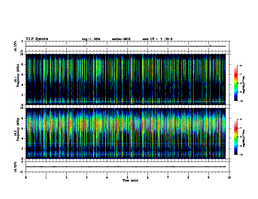Click the ch.2 "Frequency (kHz)" axis label
Screen dimensions: 258x199
pos(18,129)
